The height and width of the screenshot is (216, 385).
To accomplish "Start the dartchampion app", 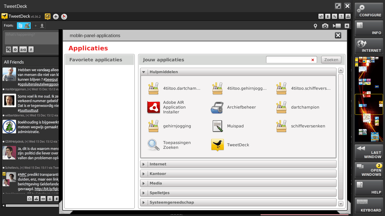I will tap(282, 107).
